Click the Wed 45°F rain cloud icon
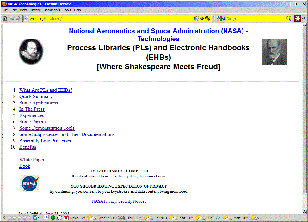The height and width of the screenshot is (222, 308). click(120, 218)
